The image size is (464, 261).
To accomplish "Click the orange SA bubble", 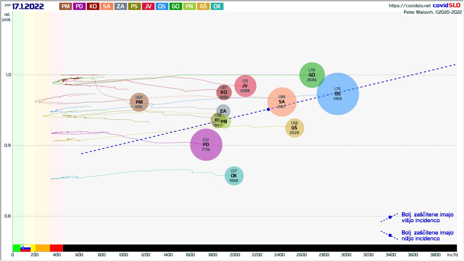I will pos(282,102).
